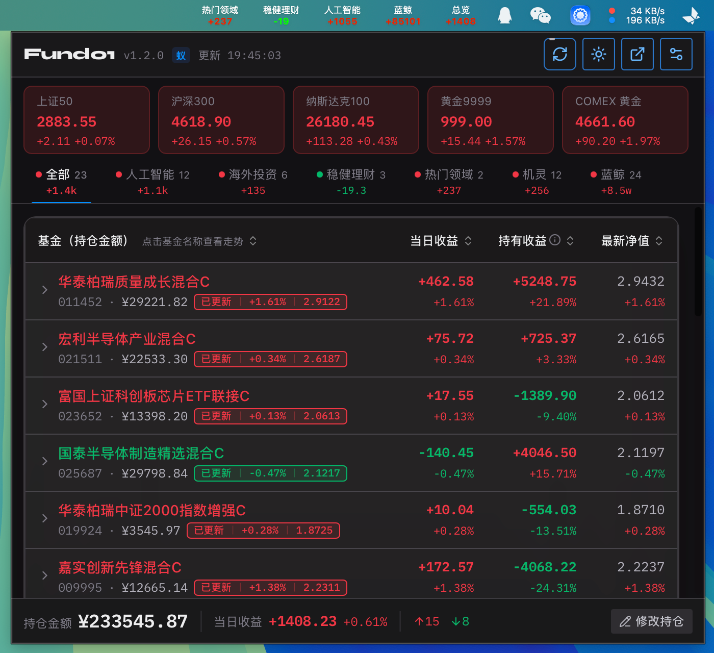The width and height of the screenshot is (714, 653).
Task: Expand the 嘉实创新先锋混合C row
Action: pos(45,575)
